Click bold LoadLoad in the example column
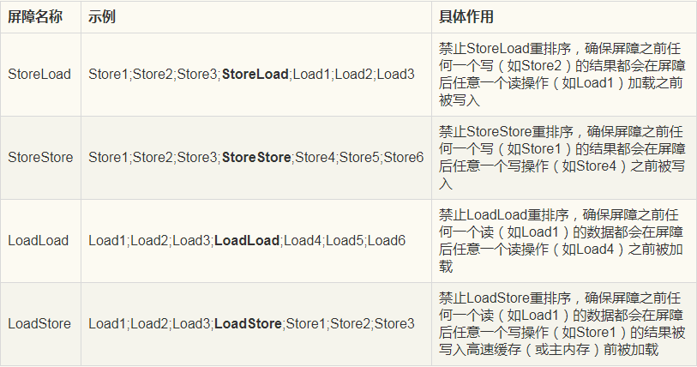Image resolution: width=697 pixels, height=367 pixels. pos(247,240)
